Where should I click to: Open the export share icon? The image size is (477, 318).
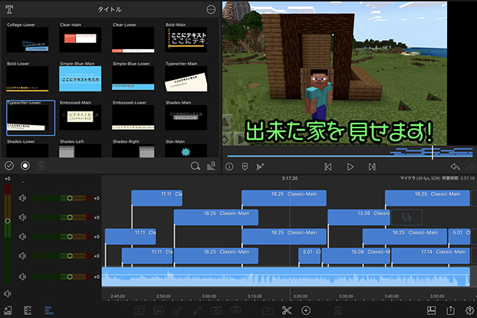450,310
